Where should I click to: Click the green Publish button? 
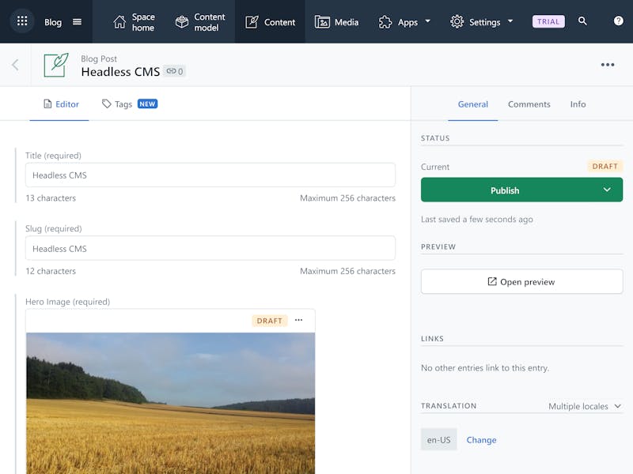click(x=505, y=190)
